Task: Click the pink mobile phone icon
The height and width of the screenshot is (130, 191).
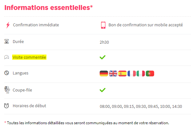Action: [103, 25]
